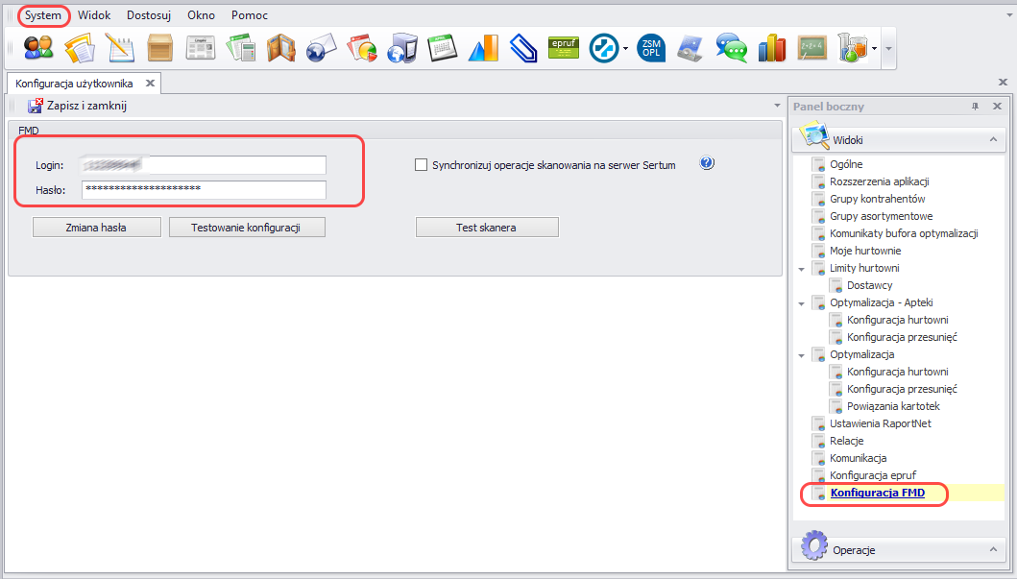Click the green calendar toolbar icon
The width and height of the screenshot is (1017, 579).
point(442,46)
